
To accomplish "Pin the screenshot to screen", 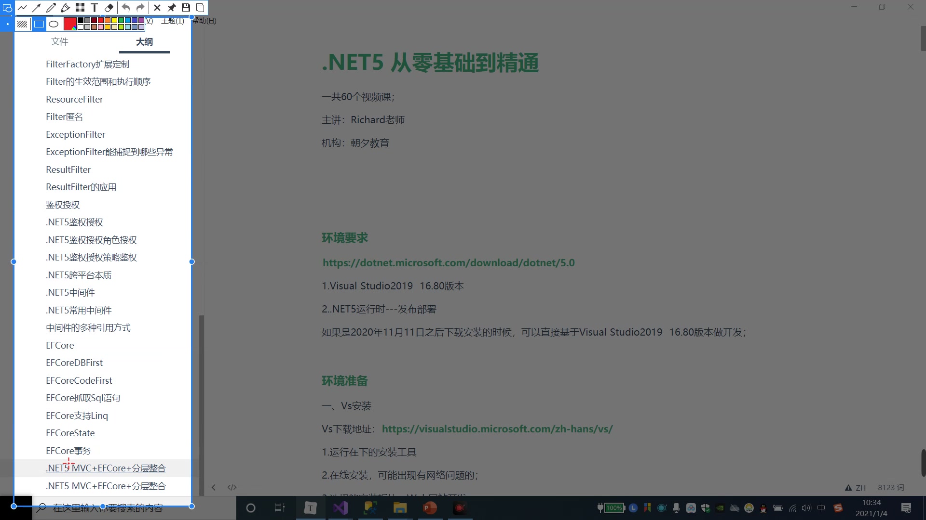I will pos(171,8).
